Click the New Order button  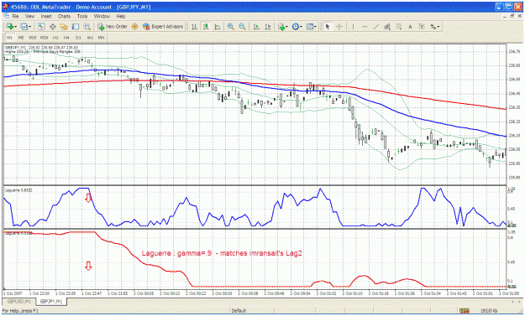113,27
